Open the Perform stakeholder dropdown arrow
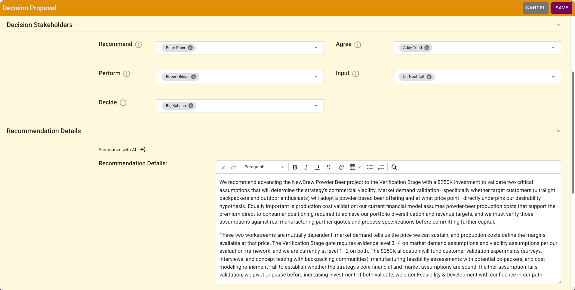Viewport: 575px width, 290px height. pyautogui.click(x=316, y=77)
